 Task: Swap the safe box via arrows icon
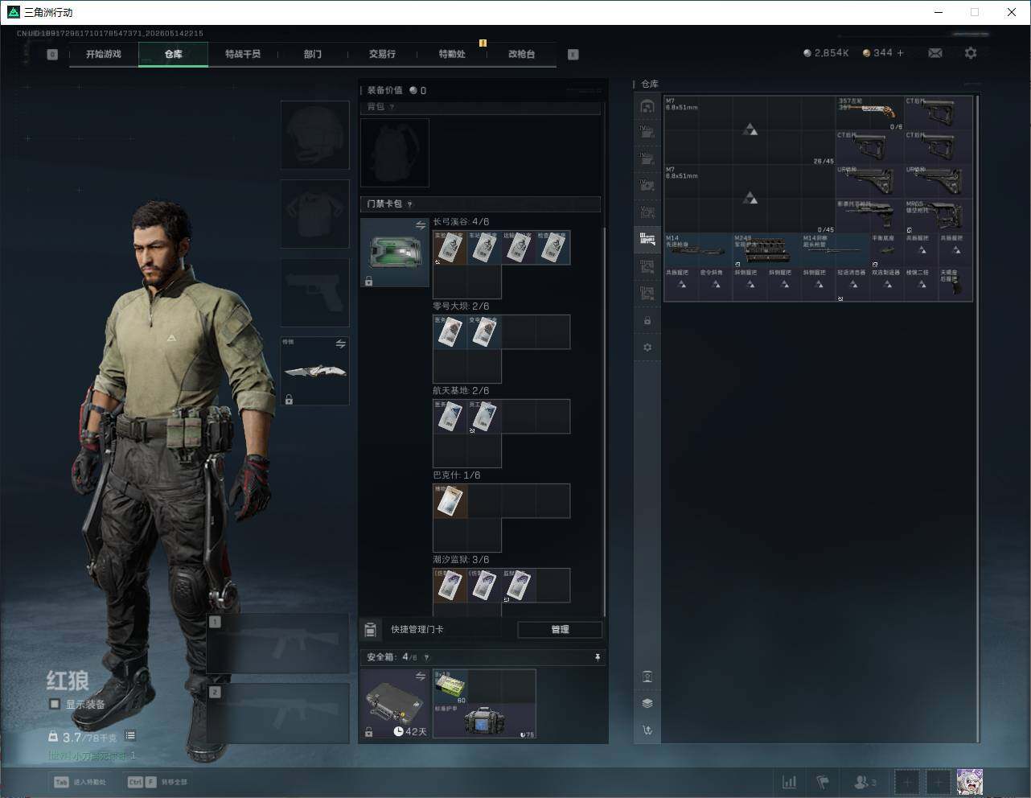421,677
